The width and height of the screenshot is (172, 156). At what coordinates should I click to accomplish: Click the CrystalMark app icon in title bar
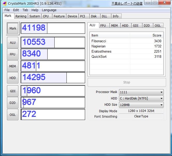click(4, 3)
